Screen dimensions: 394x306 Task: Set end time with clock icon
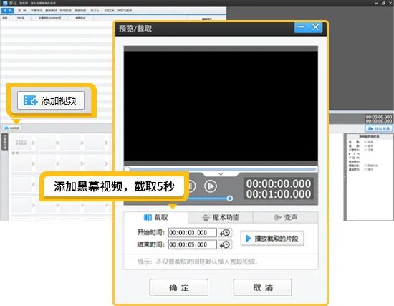[x=225, y=244]
